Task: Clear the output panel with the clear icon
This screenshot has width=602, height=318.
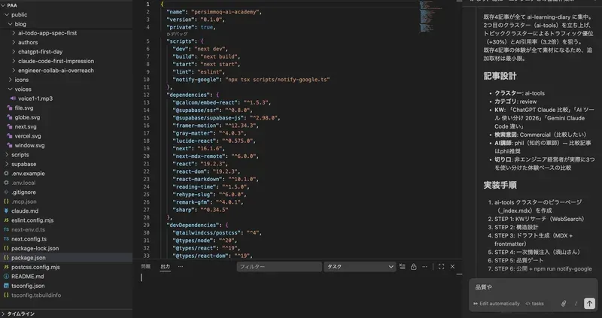Action: pyautogui.click(x=402, y=267)
